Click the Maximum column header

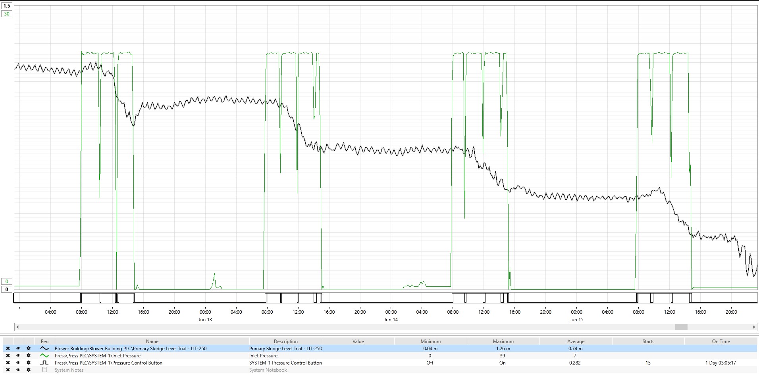click(x=503, y=341)
